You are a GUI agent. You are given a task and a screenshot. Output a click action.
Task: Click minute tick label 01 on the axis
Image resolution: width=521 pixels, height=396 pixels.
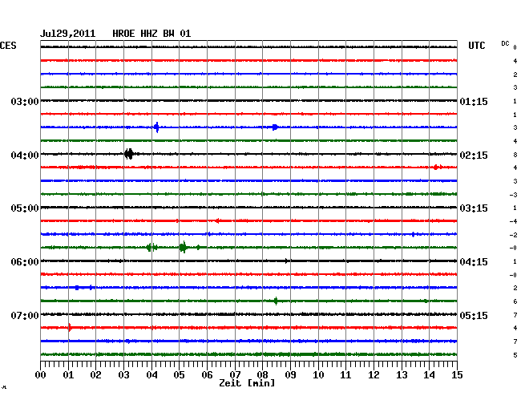coord(68,375)
